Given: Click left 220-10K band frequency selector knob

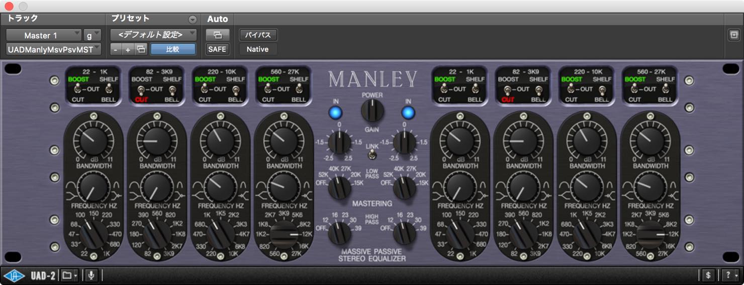Looking at the screenshot, I should [x=220, y=234].
